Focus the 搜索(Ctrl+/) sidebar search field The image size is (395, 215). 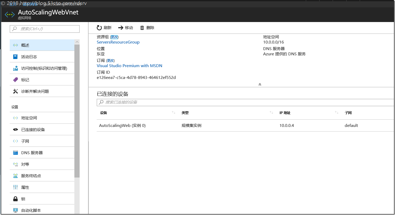coord(45,29)
